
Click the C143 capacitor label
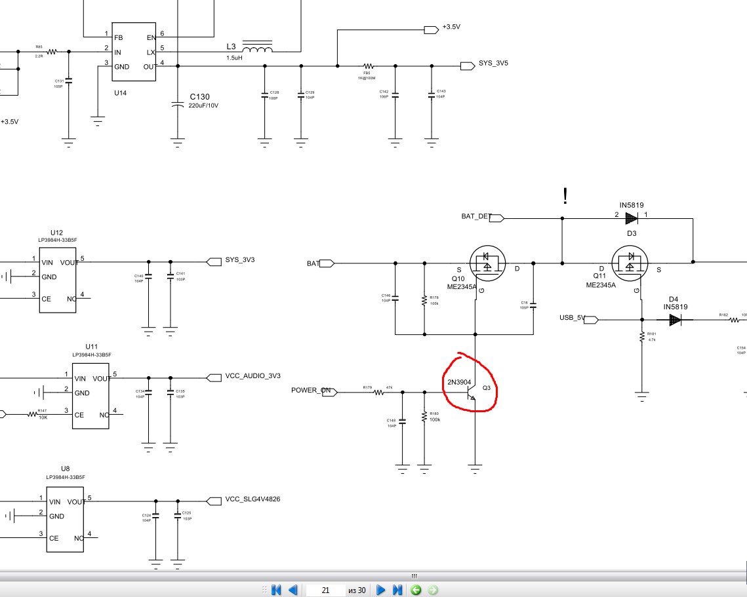[x=441, y=91]
